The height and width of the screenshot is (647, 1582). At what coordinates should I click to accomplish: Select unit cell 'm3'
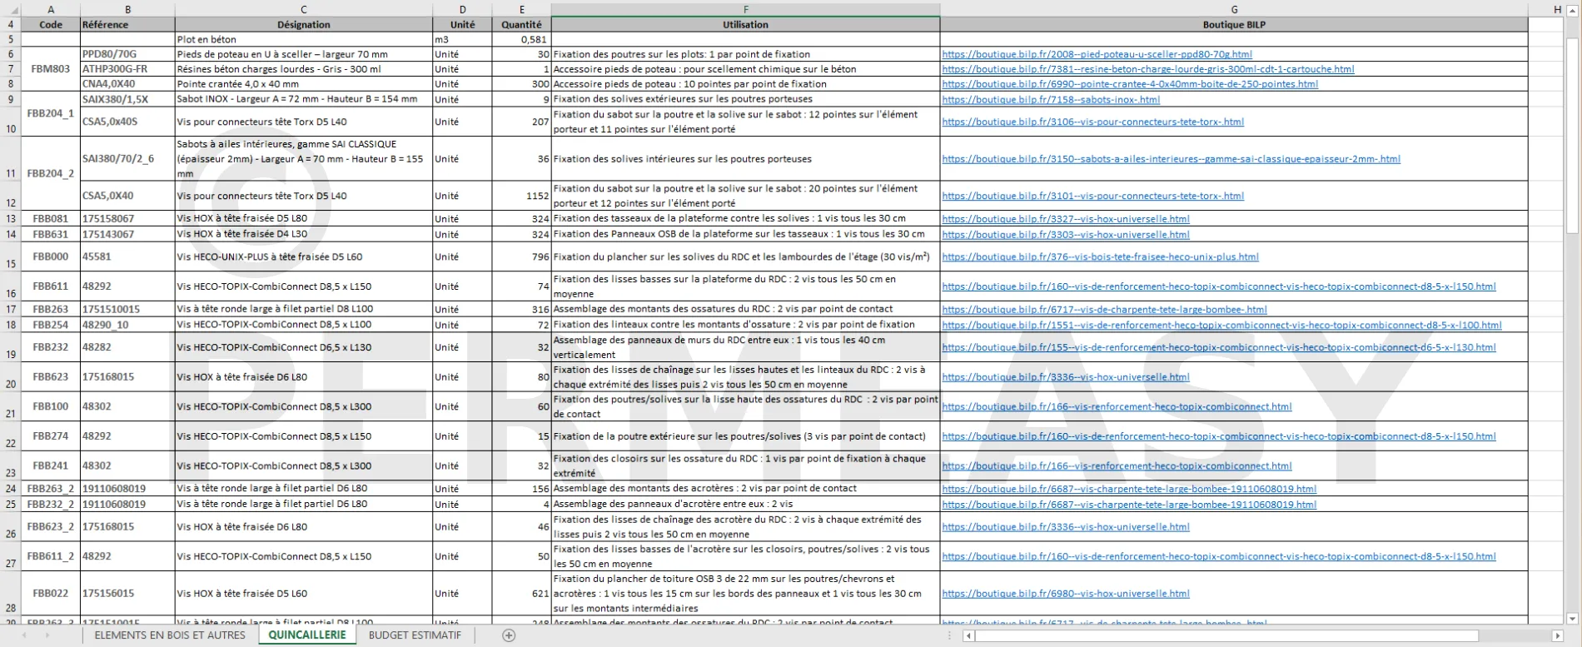click(x=462, y=39)
